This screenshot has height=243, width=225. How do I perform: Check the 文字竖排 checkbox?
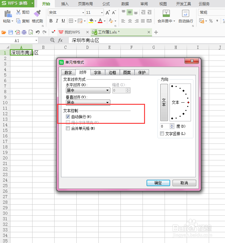click(x=162, y=133)
